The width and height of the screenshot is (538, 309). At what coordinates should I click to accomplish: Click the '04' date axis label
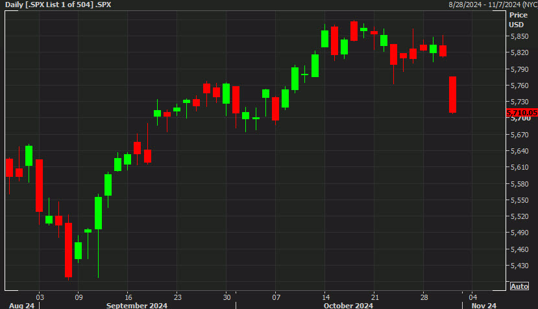coord(473,297)
